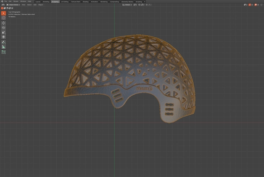Image resolution: width=264 pixels, height=177 pixels.
Task: Click the helmet model in the viewport
Action: click(x=130, y=79)
